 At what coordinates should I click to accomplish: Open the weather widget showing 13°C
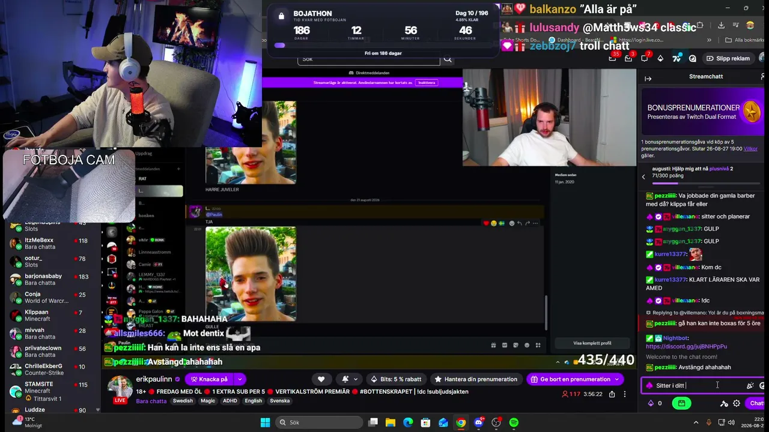27,422
